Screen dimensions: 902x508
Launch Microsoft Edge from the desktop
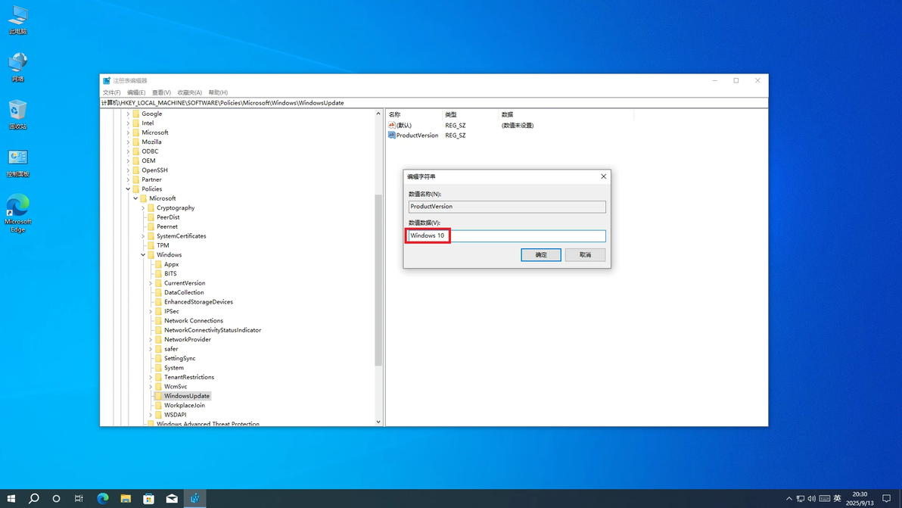click(18, 213)
